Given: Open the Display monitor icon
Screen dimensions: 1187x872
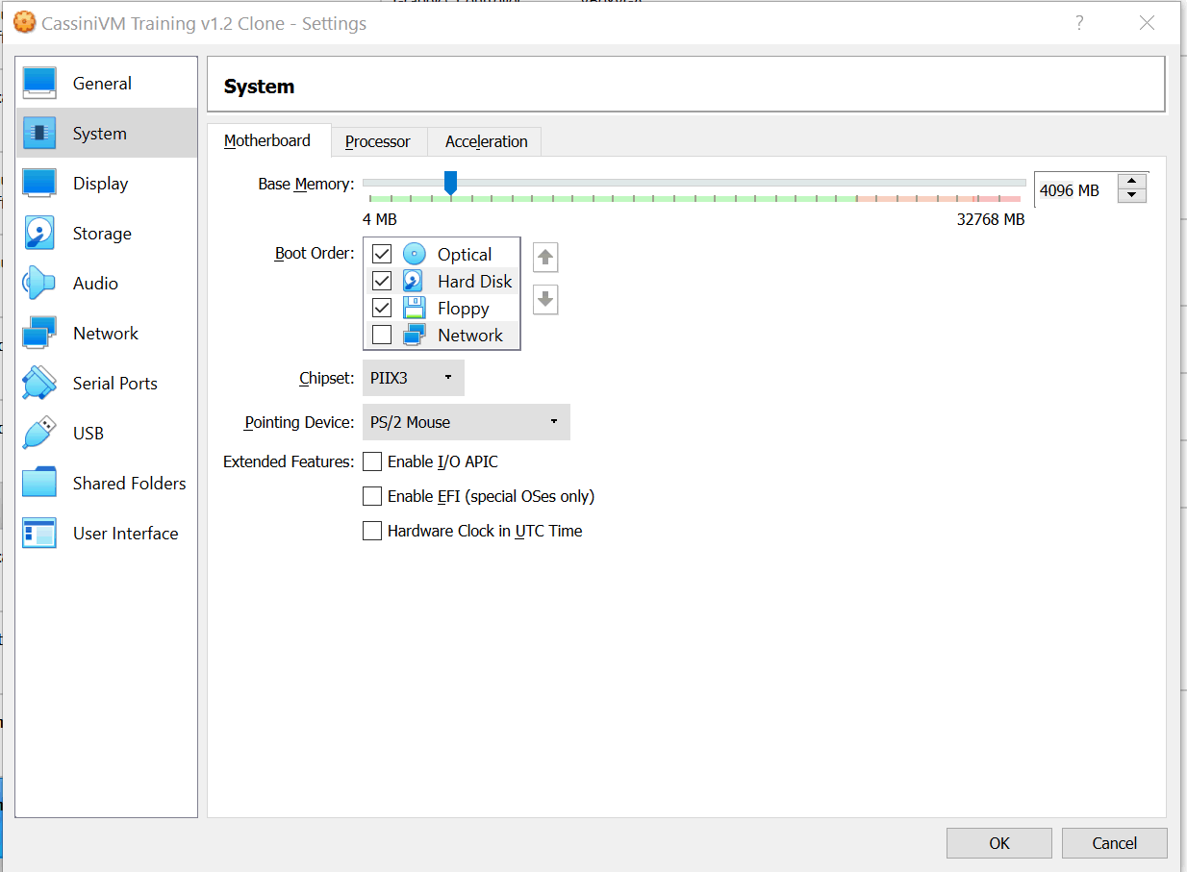Looking at the screenshot, I should click(x=40, y=184).
